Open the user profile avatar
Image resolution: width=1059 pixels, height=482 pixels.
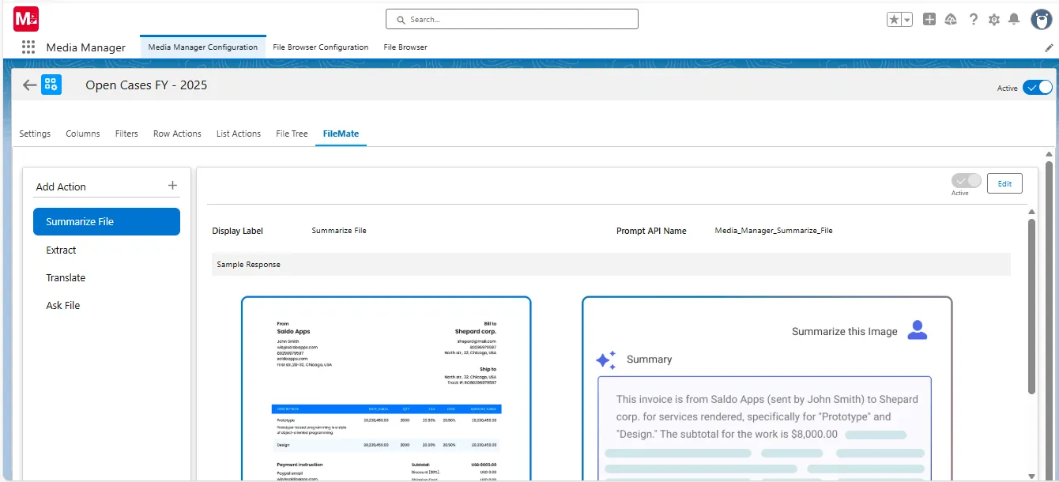pyautogui.click(x=1041, y=20)
